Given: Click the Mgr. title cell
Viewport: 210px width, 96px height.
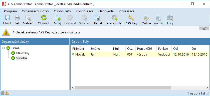Looking at the screenshot, I should click(x=116, y=54).
